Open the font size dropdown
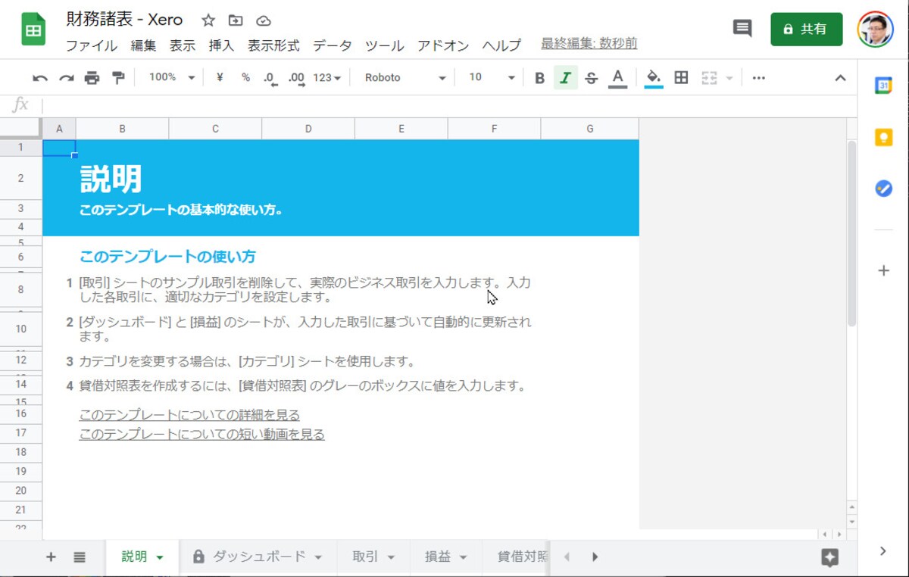Image resolution: width=909 pixels, height=577 pixels. 491,77
